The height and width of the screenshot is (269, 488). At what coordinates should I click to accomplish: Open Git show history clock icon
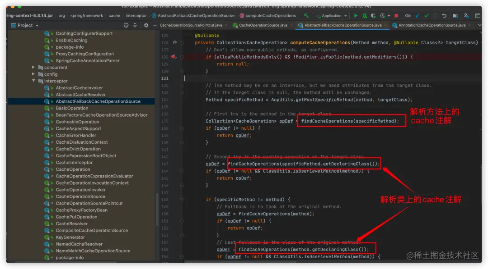coord(435,15)
